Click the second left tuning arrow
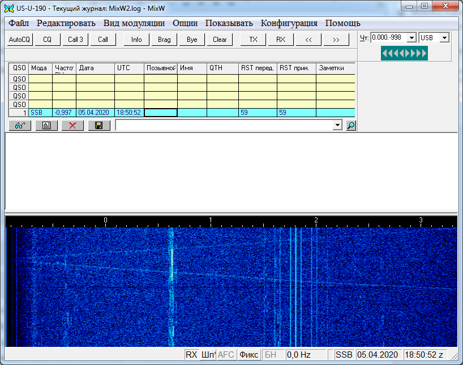Image resolution: width=463 pixels, height=365 pixels. click(390, 53)
